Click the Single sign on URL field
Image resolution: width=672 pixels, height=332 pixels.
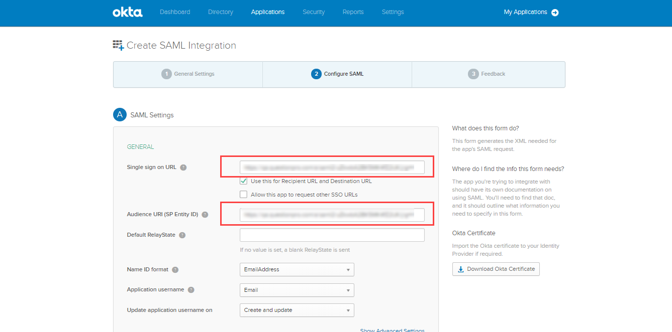[332, 168]
